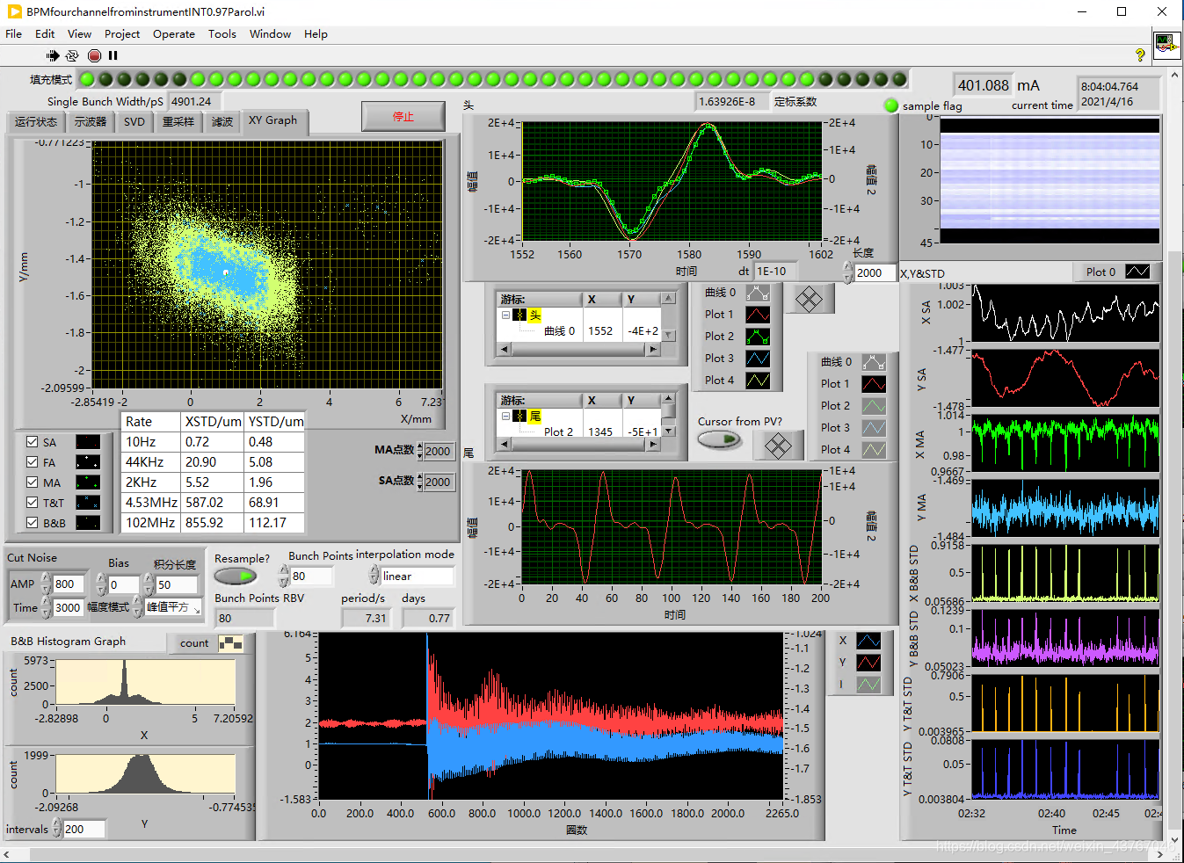This screenshot has height=863, width=1184.
Task: Uncheck the B&B plot checkbox
Action: coord(33,523)
